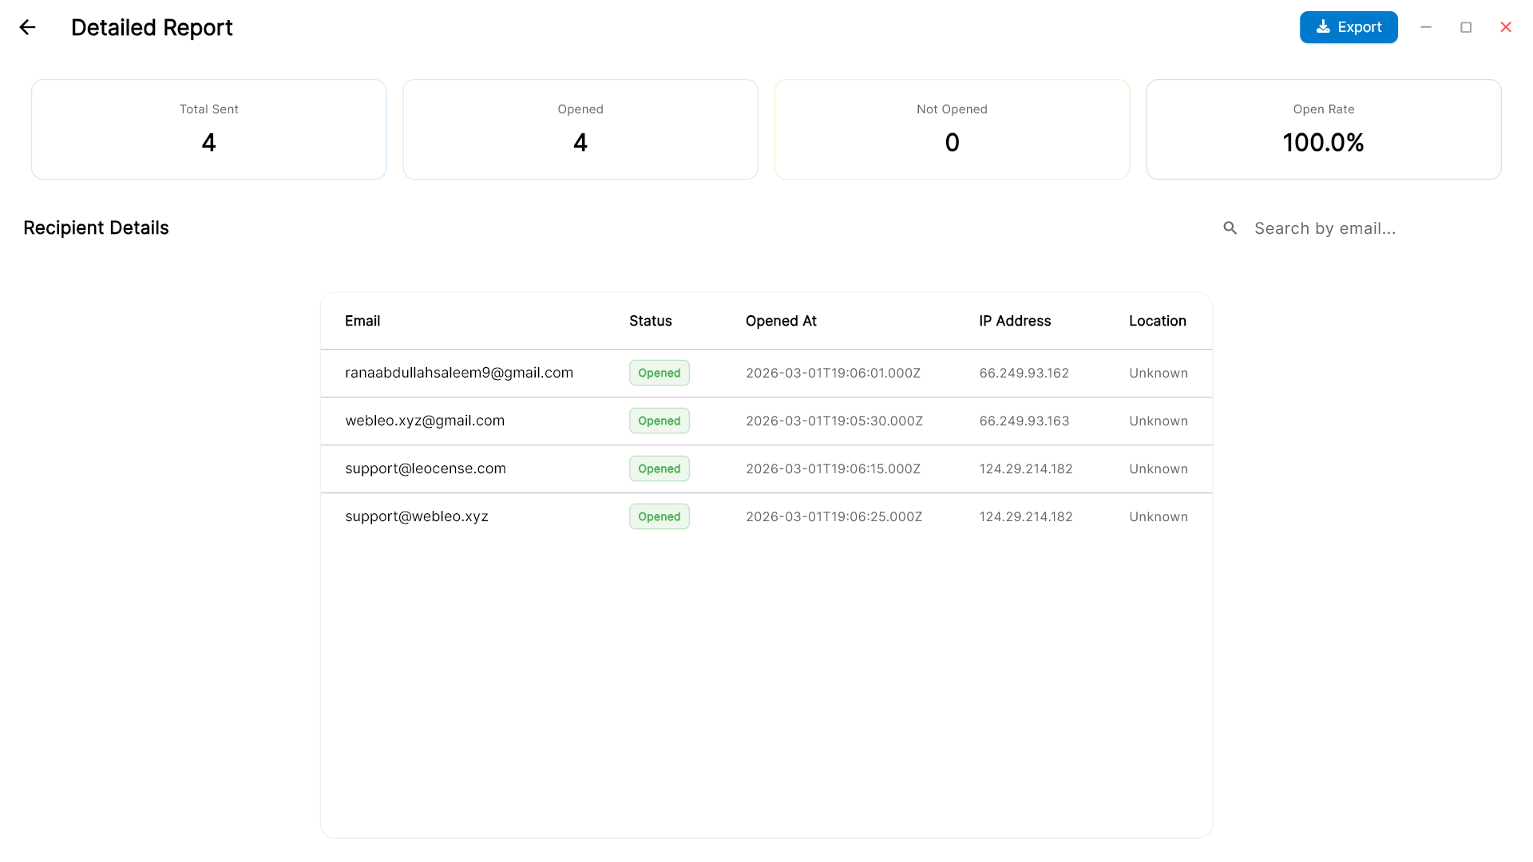Image resolution: width=1533 pixels, height=862 pixels.
Task: Select the Total Sent card
Action: click(x=209, y=129)
